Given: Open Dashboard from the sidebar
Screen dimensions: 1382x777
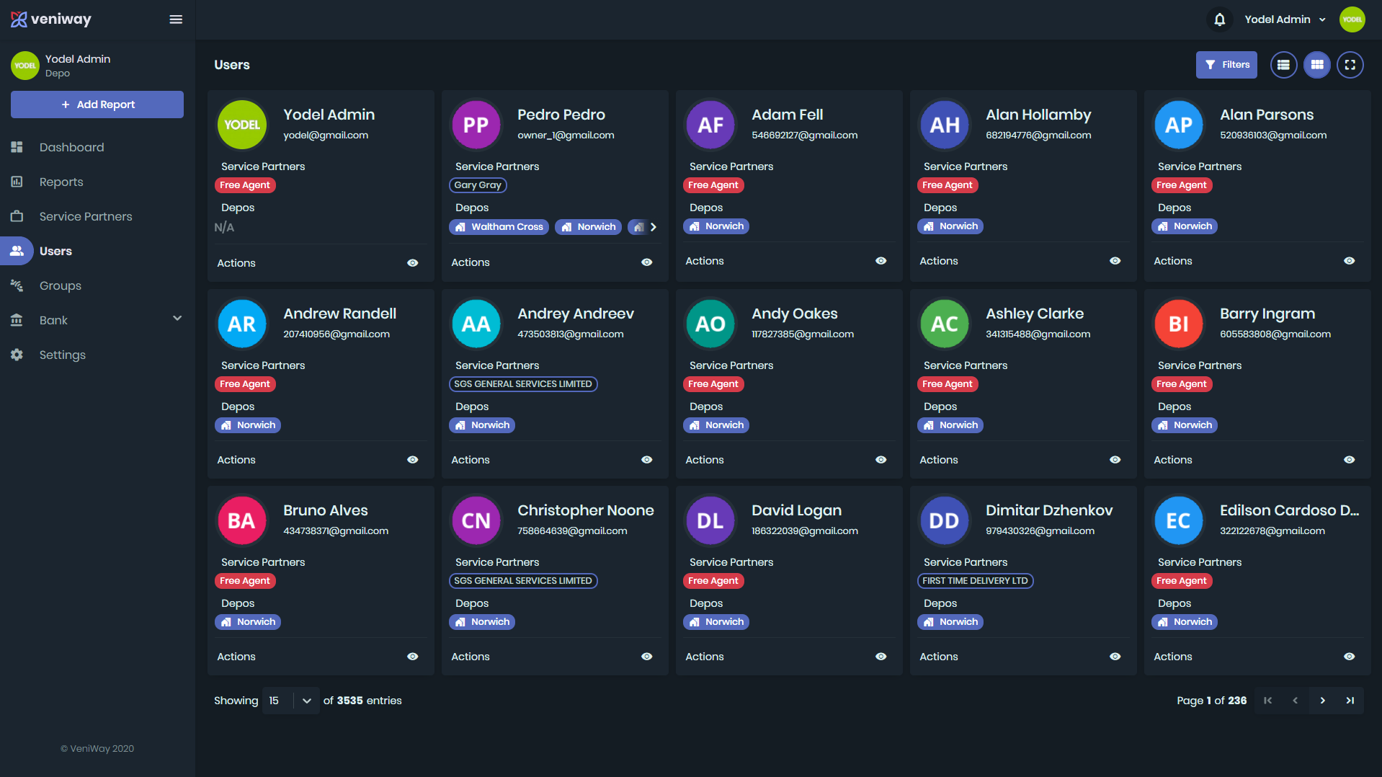Looking at the screenshot, I should click(71, 147).
